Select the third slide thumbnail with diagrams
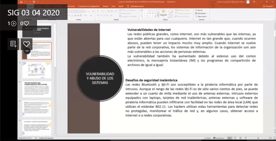Screen dimensions: 276x141 pos(37,70)
